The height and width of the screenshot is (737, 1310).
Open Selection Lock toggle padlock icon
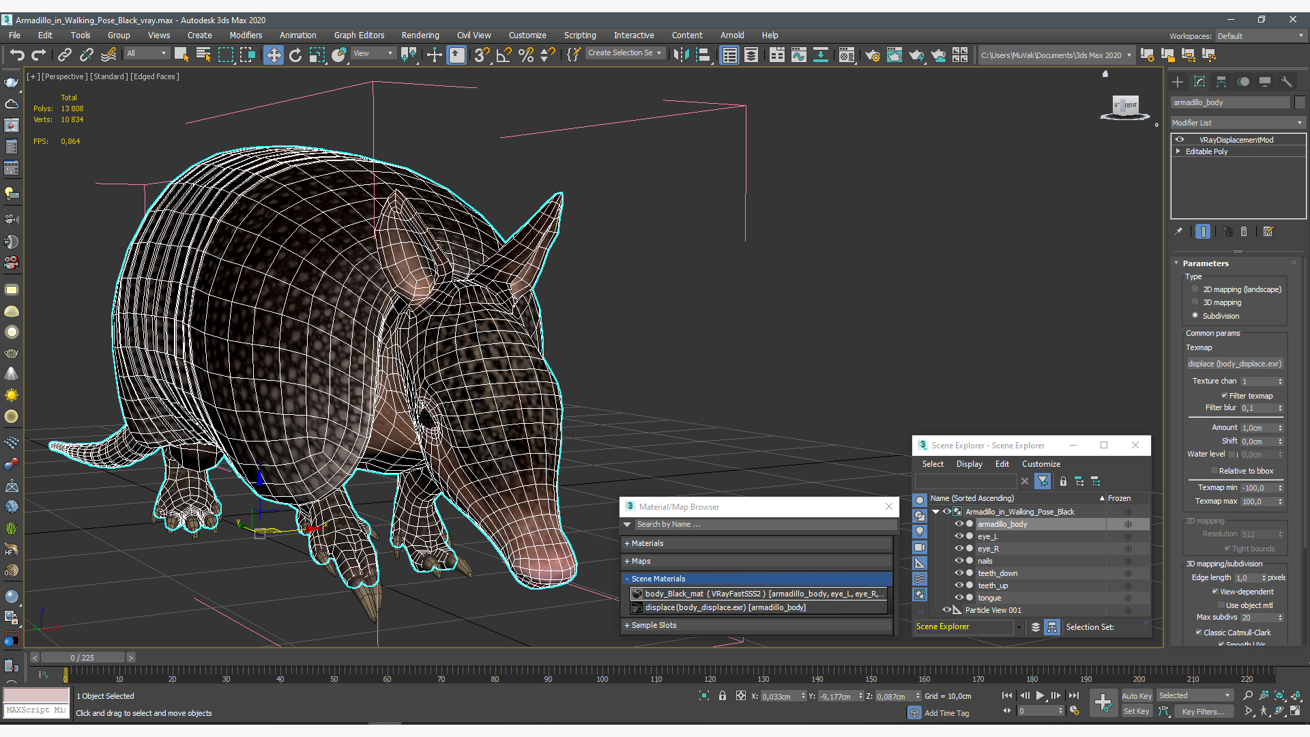(x=722, y=695)
